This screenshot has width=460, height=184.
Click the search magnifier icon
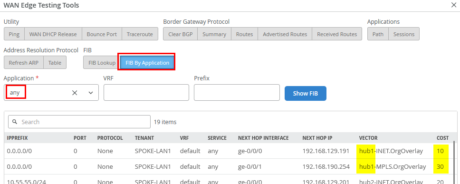tap(15, 122)
